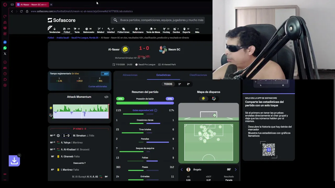Open the 1xBET sponsor logo
Screen dimensions: 335x188
coord(105,74)
